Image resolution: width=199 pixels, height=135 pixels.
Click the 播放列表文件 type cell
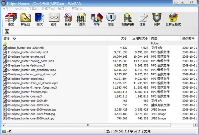coord(160,105)
